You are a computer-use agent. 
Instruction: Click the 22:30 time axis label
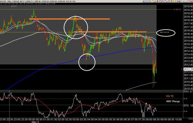10,119
